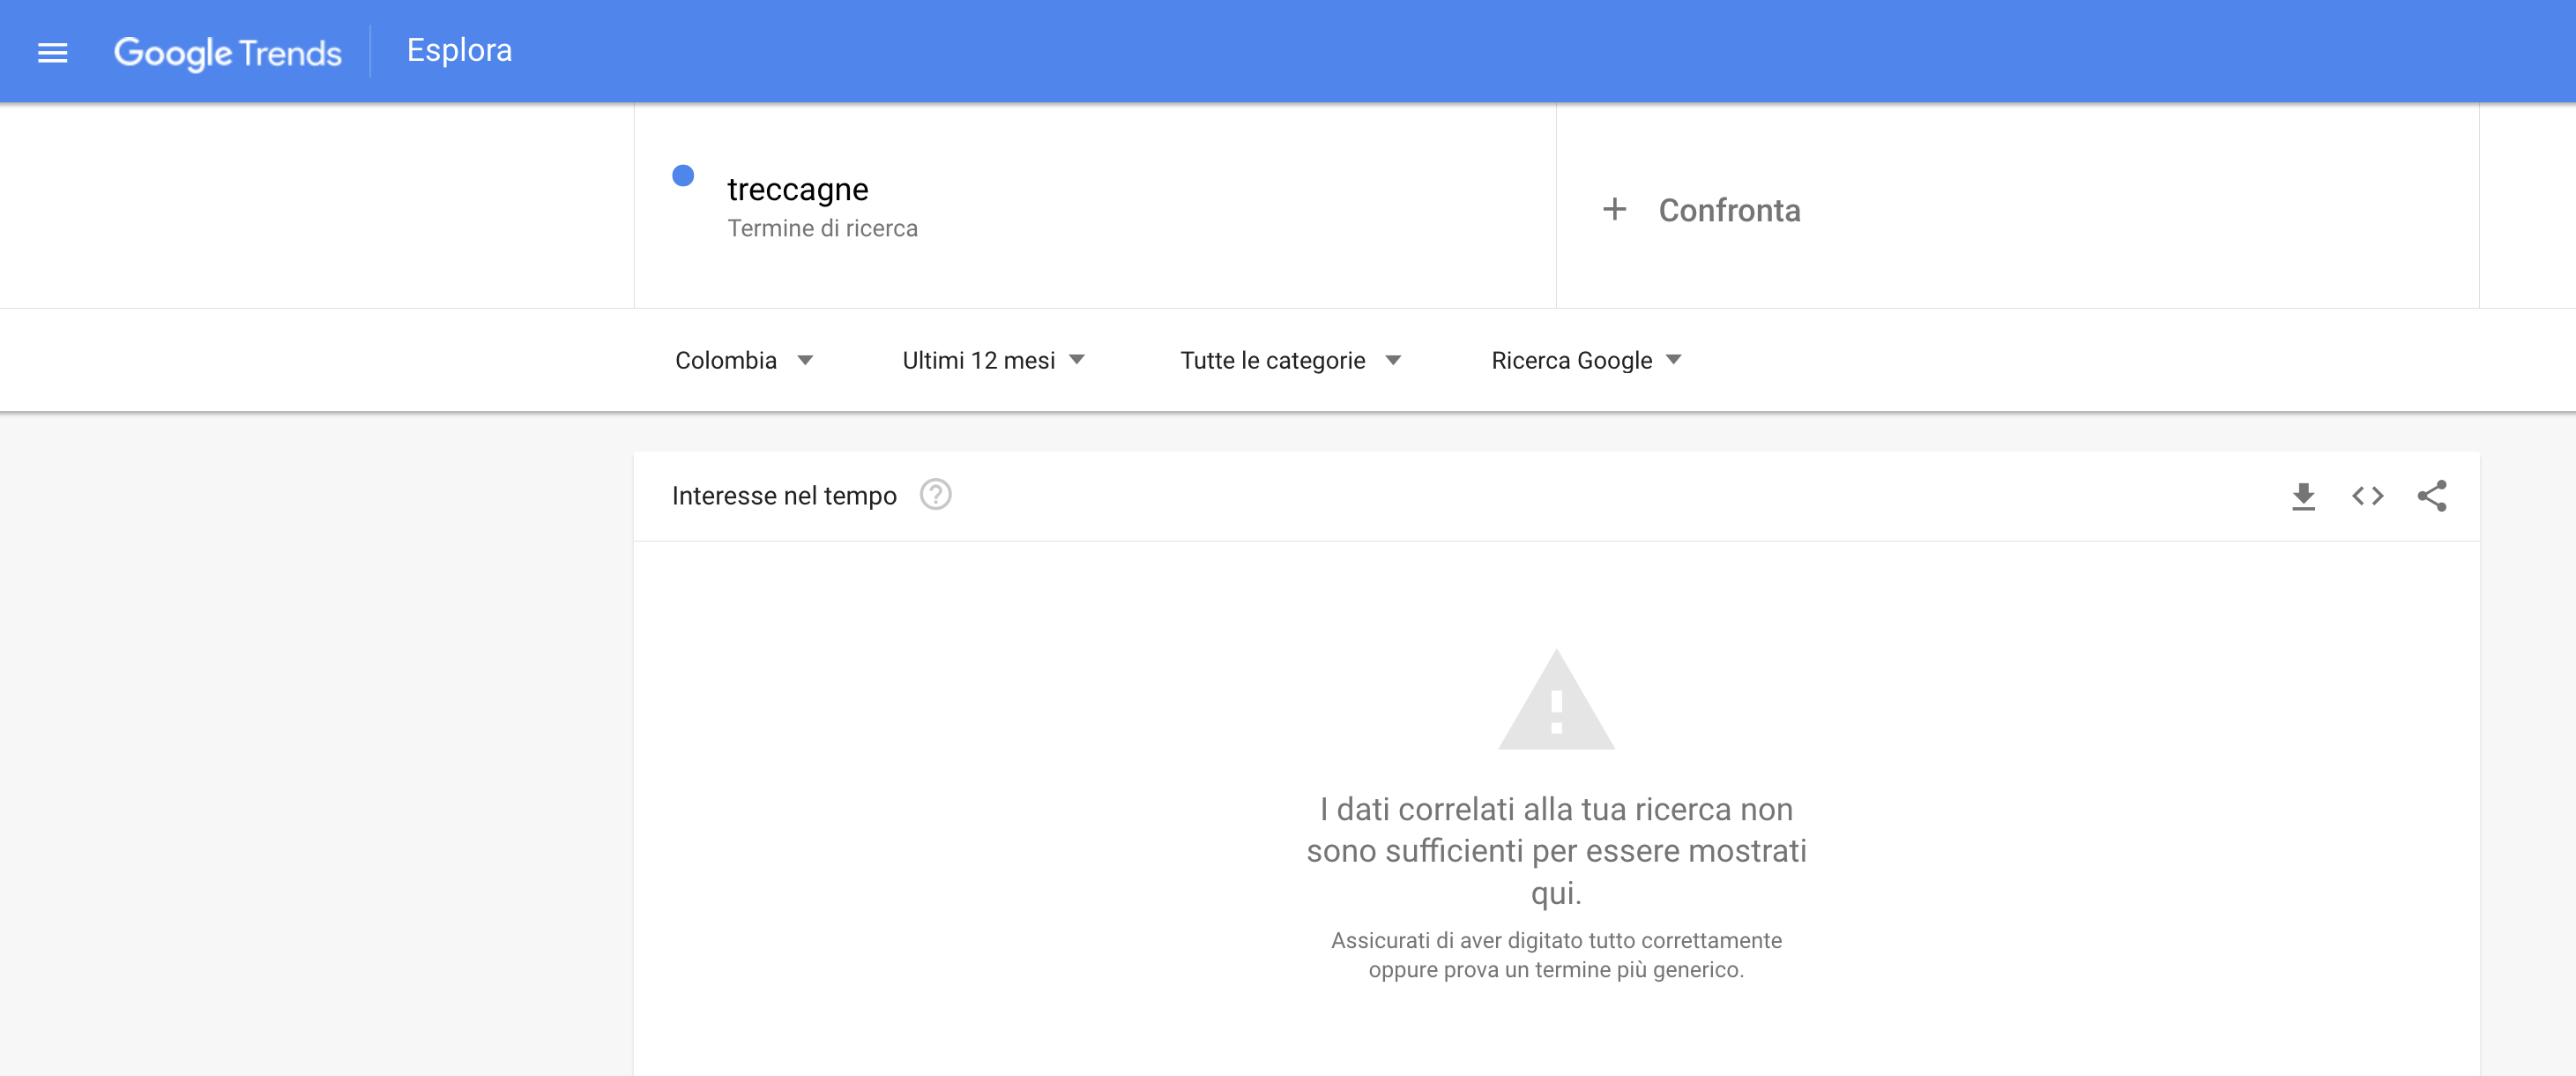Click the plus icon to add comparison
This screenshot has height=1076, width=2576.
click(1614, 209)
